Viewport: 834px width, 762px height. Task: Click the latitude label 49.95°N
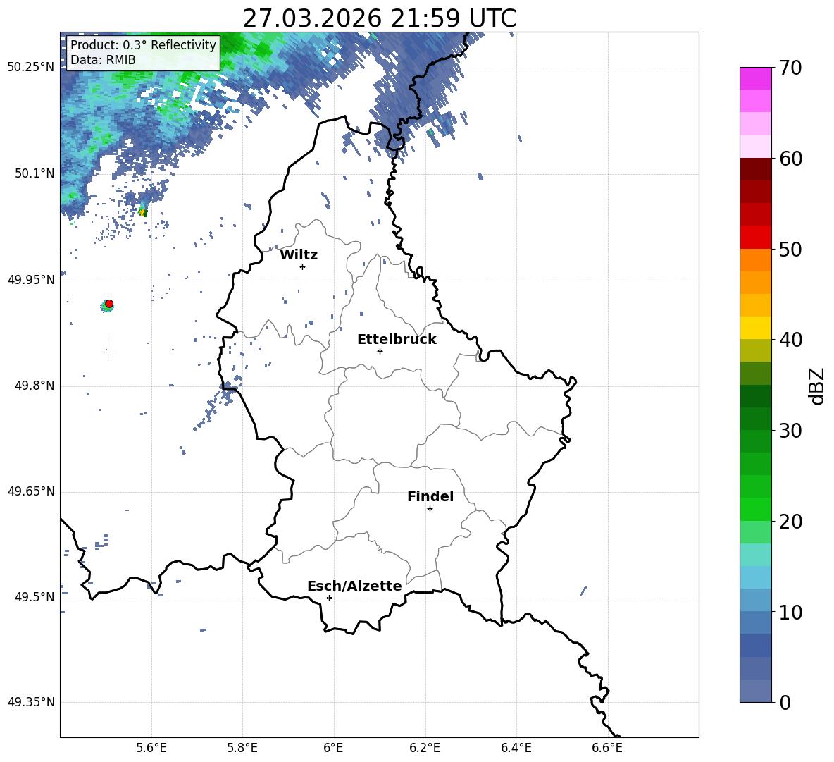click(31, 280)
